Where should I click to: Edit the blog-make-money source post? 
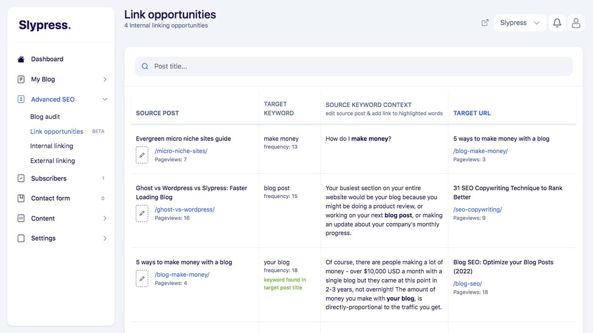pos(142,279)
